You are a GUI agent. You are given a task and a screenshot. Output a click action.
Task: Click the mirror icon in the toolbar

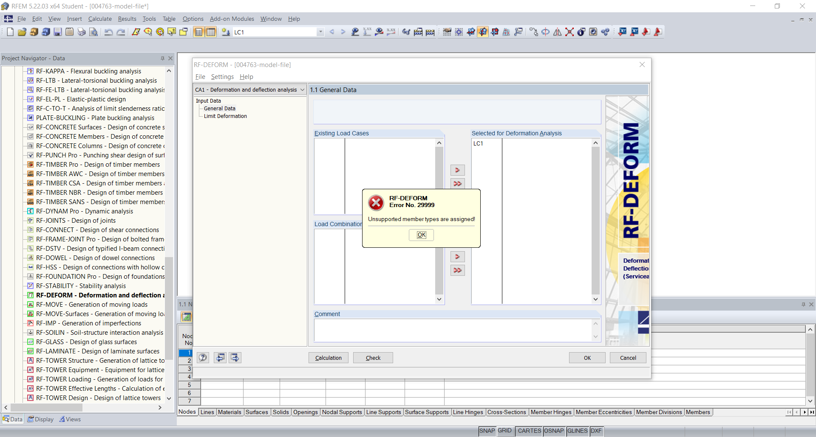(558, 32)
